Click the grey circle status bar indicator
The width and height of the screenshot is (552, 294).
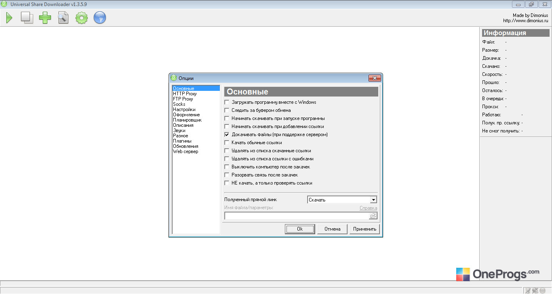[x=542, y=290]
